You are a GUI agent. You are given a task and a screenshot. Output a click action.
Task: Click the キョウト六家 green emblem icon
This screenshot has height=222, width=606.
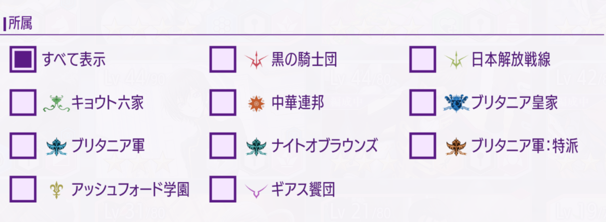[x=55, y=103]
